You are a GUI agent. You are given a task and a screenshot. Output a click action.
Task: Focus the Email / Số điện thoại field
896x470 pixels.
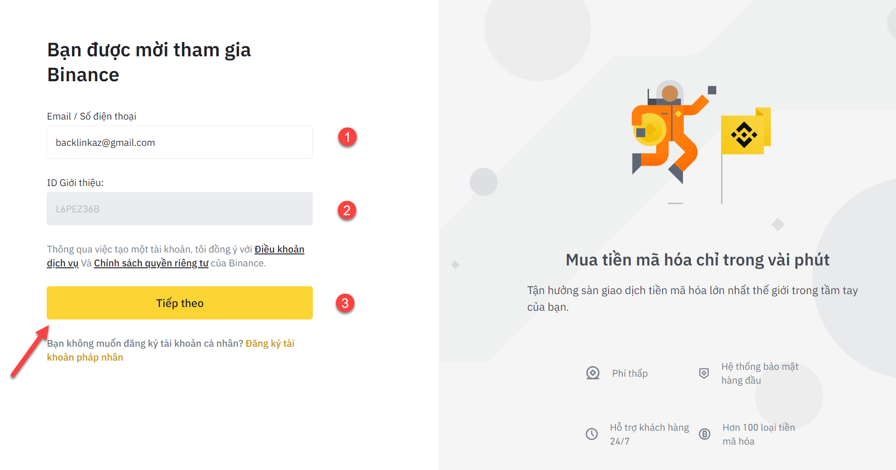179,143
